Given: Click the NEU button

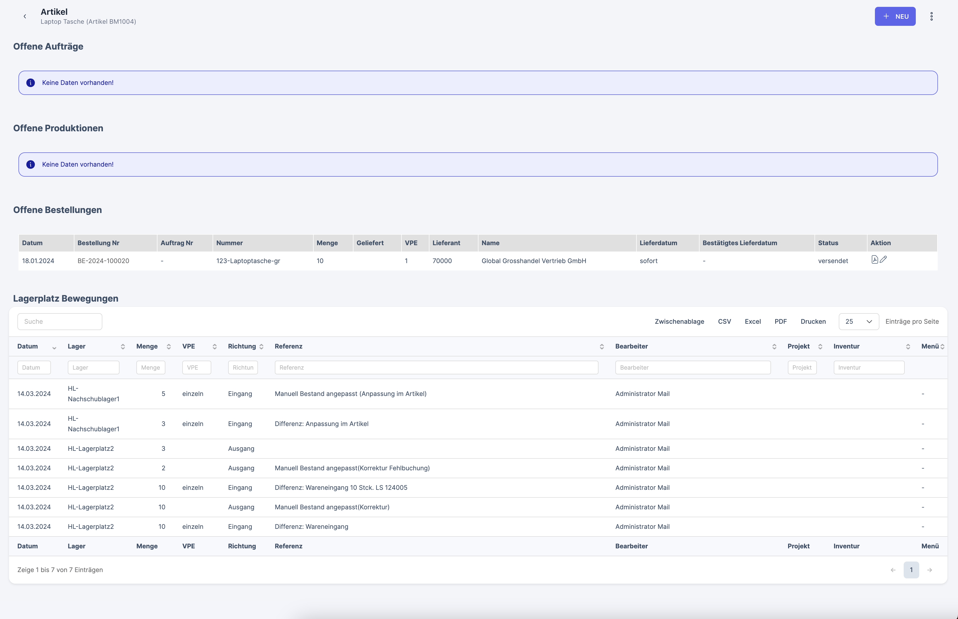Looking at the screenshot, I should pos(895,17).
